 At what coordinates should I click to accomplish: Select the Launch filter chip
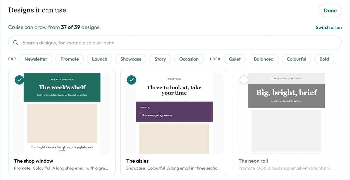[100, 59]
